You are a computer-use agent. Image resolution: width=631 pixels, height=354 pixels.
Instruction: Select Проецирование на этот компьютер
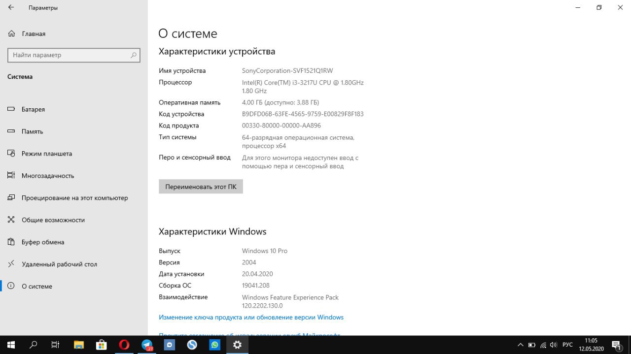coord(74,198)
